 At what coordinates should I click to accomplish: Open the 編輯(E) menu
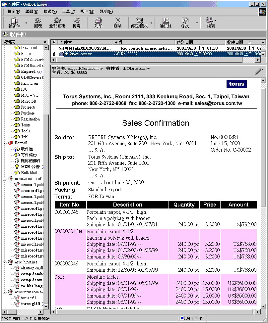(x=32, y=12)
